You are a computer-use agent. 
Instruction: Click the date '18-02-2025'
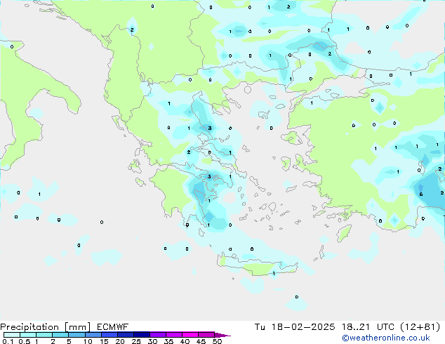(303, 327)
